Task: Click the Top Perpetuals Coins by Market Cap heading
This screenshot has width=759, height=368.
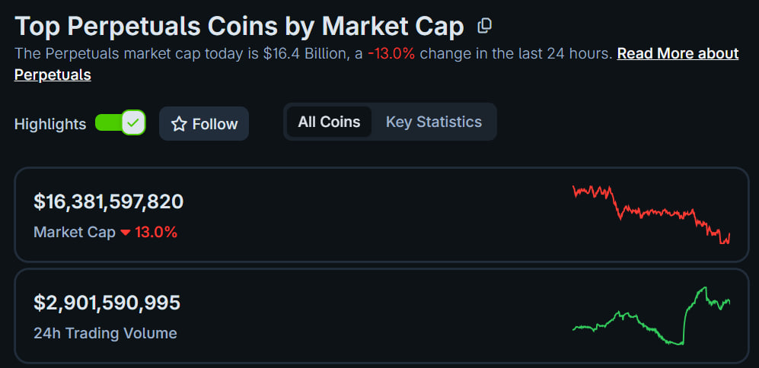Action: pos(239,27)
